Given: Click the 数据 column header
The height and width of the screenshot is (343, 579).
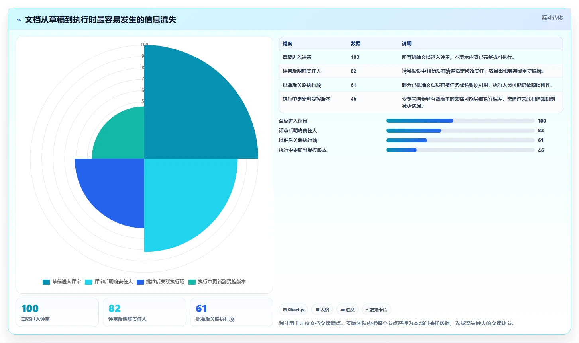Looking at the screenshot, I should tap(355, 44).
